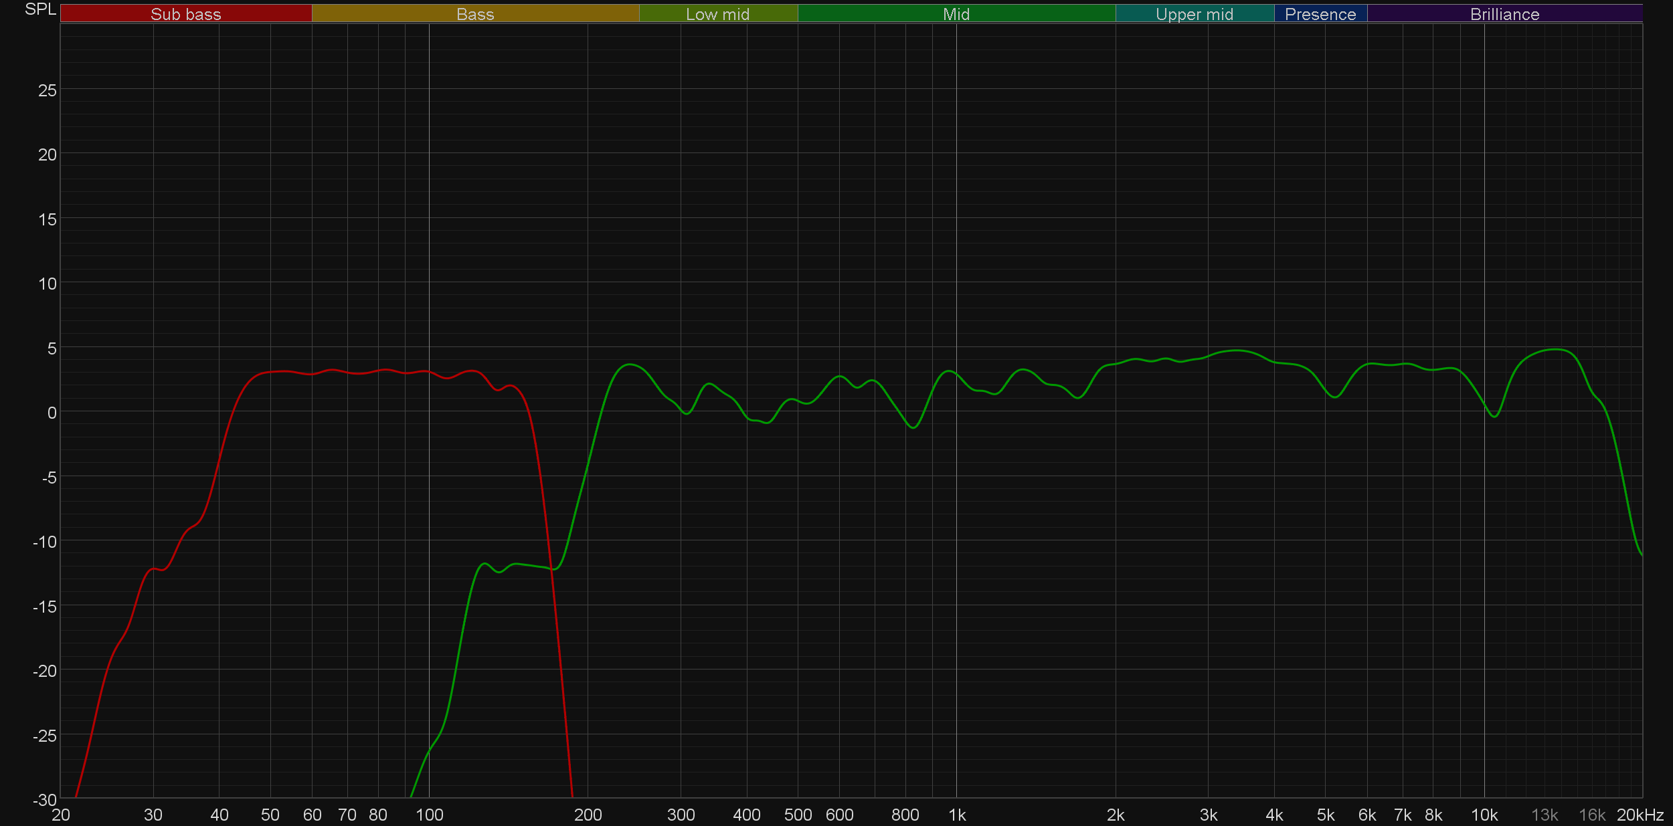This screenshot has width=1673, height=826.
Task: Click the 200 Hz frequency axis label
Action: point(588,815)
